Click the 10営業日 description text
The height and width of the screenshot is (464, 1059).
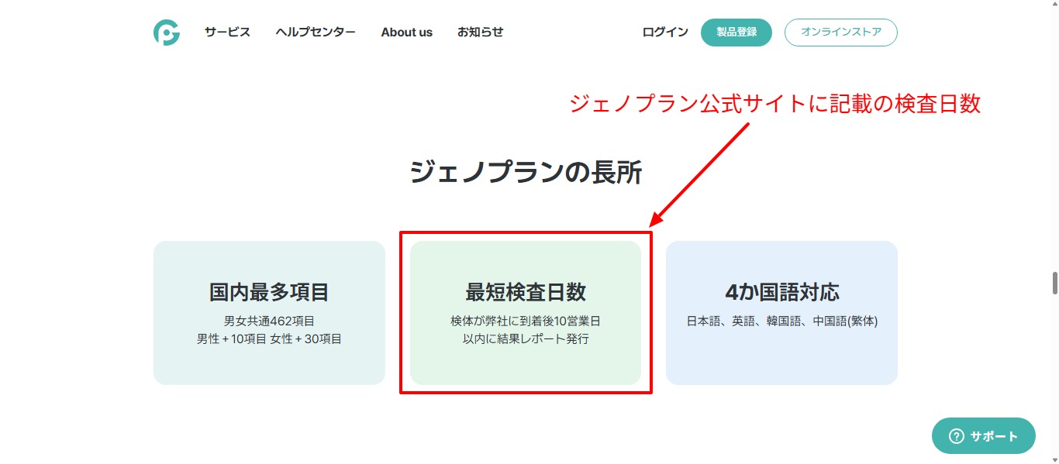526,329
